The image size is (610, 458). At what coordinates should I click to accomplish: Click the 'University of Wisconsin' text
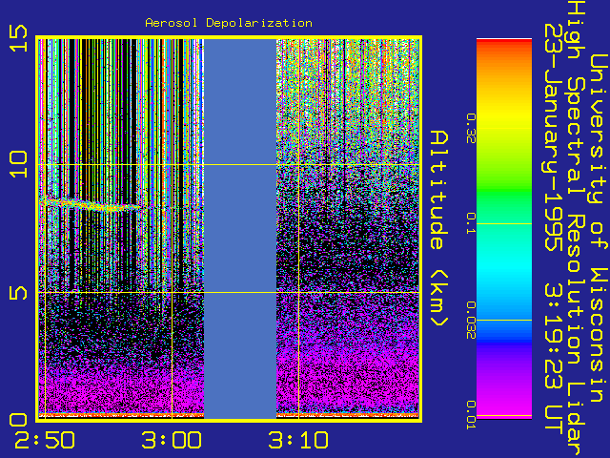(599, 228)
